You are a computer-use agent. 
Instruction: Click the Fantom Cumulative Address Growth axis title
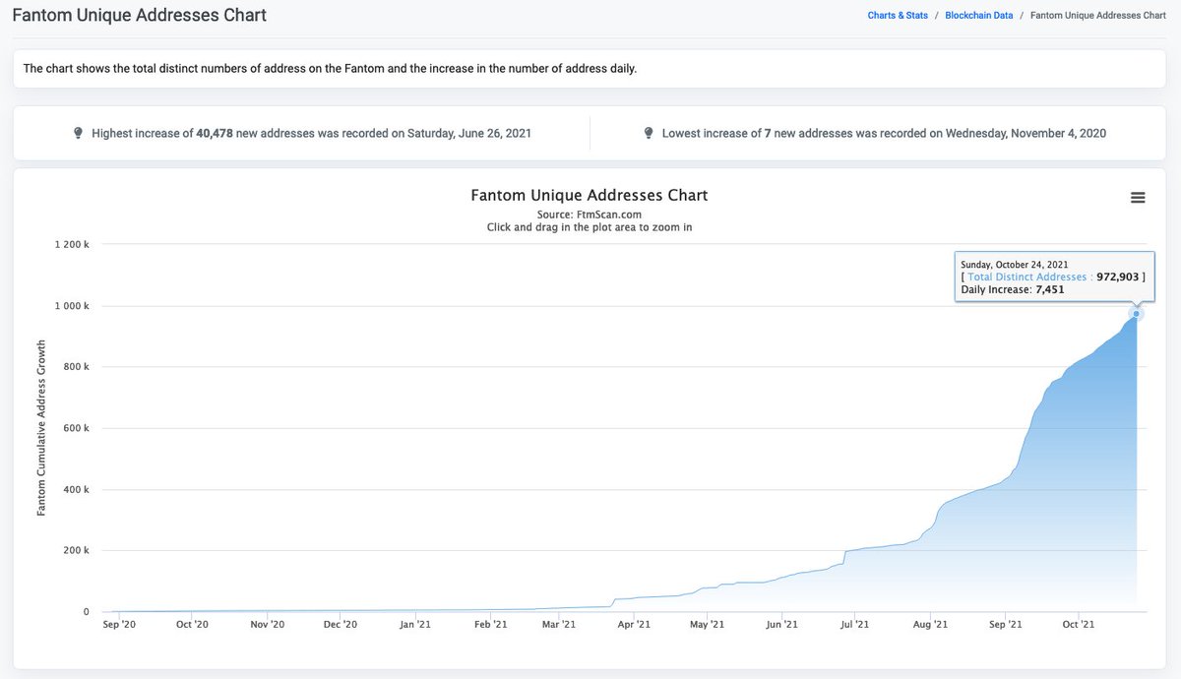(41, 428)
